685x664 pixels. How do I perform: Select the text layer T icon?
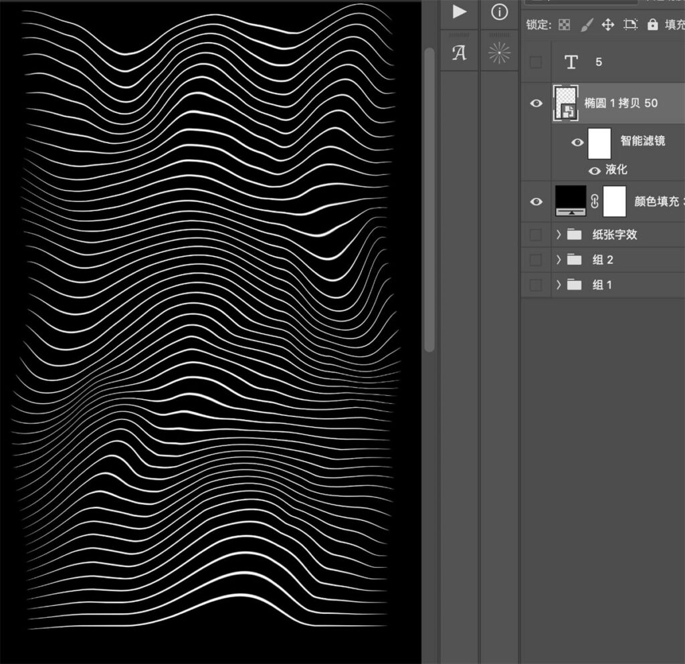click(571, 62)
